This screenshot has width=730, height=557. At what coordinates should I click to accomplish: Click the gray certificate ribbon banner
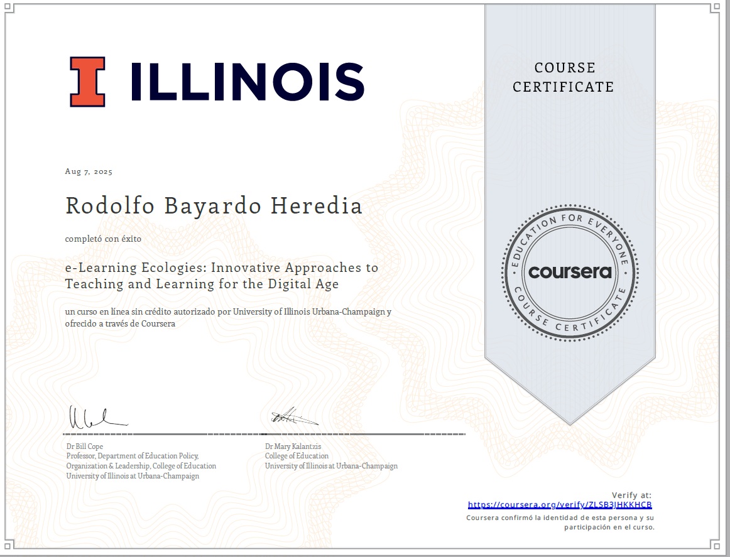click(x=567, y=157)
